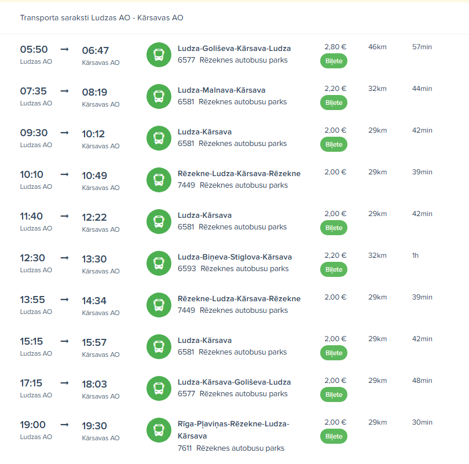The height and width of the screenshot is (464, 469).
Task: Open the Ludza-Goliševa-Kārsava-Ludza route details
Action: (234, 49)
